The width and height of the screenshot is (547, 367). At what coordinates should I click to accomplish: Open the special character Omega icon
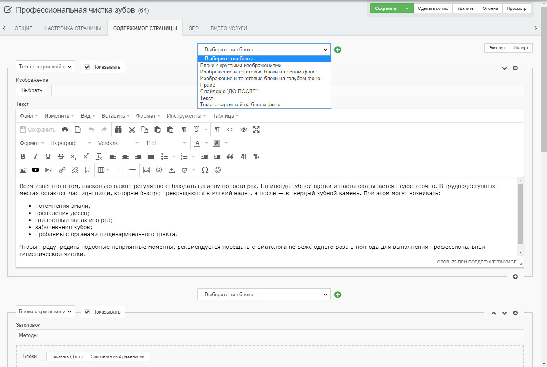click(205, 170)
